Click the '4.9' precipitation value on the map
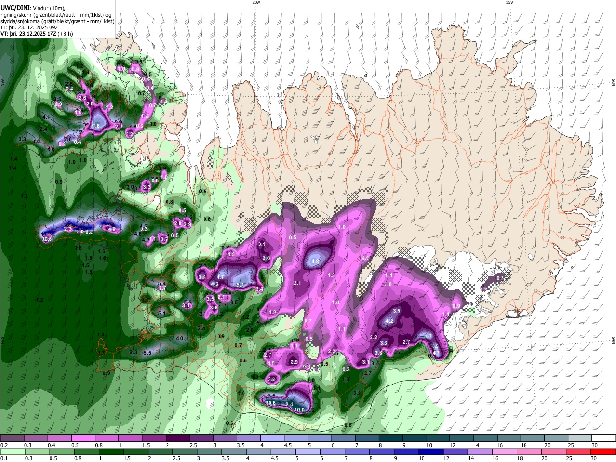The width and height of the screenshot is (616, 462). point(112,230)
